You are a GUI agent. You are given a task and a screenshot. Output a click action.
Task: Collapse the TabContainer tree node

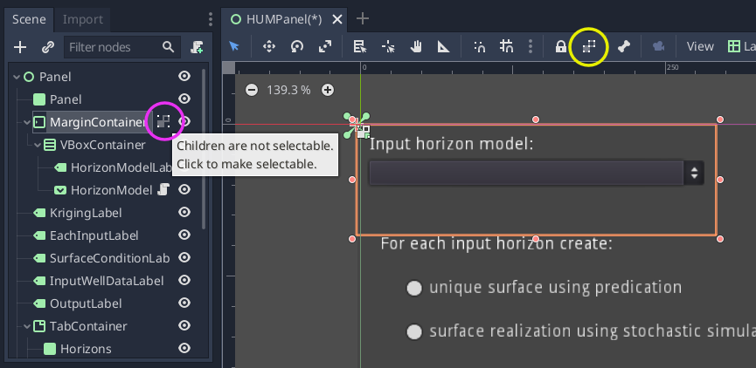tap(27, 326)
